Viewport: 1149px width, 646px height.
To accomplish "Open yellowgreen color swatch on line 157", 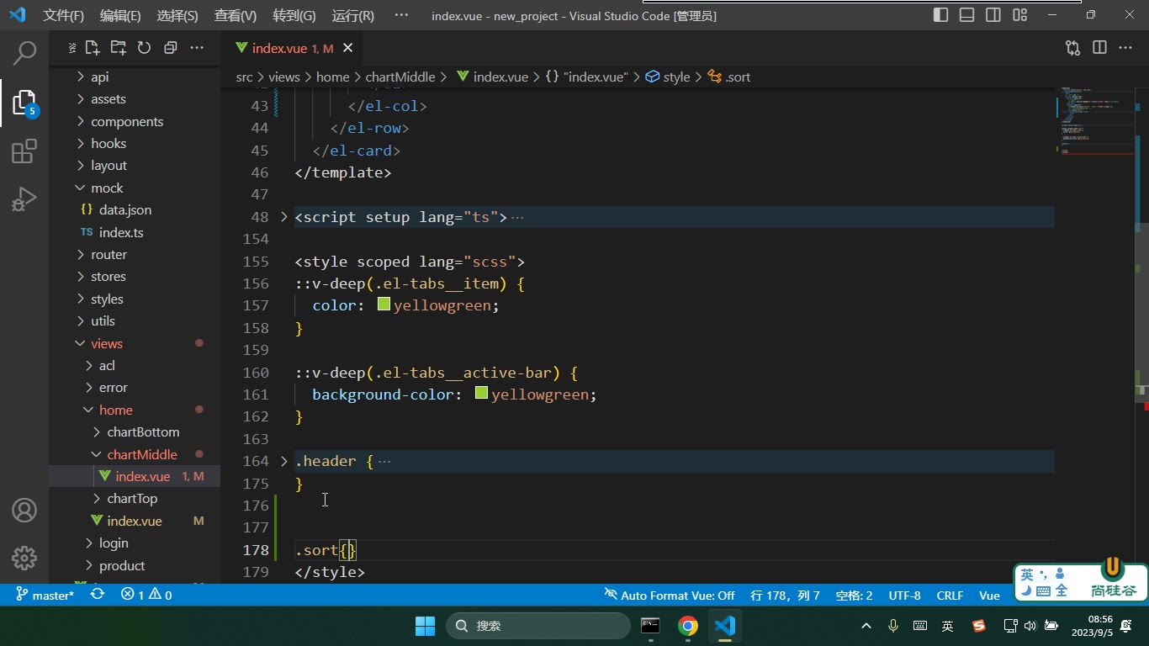I will point(384,304).
